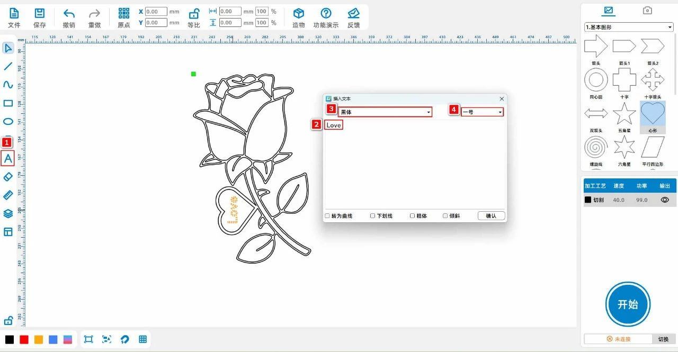Image resolution: width=678 pixels, height=352 pixels.
Task: Check the 粗体 bold option
Action: click(413, 216)
